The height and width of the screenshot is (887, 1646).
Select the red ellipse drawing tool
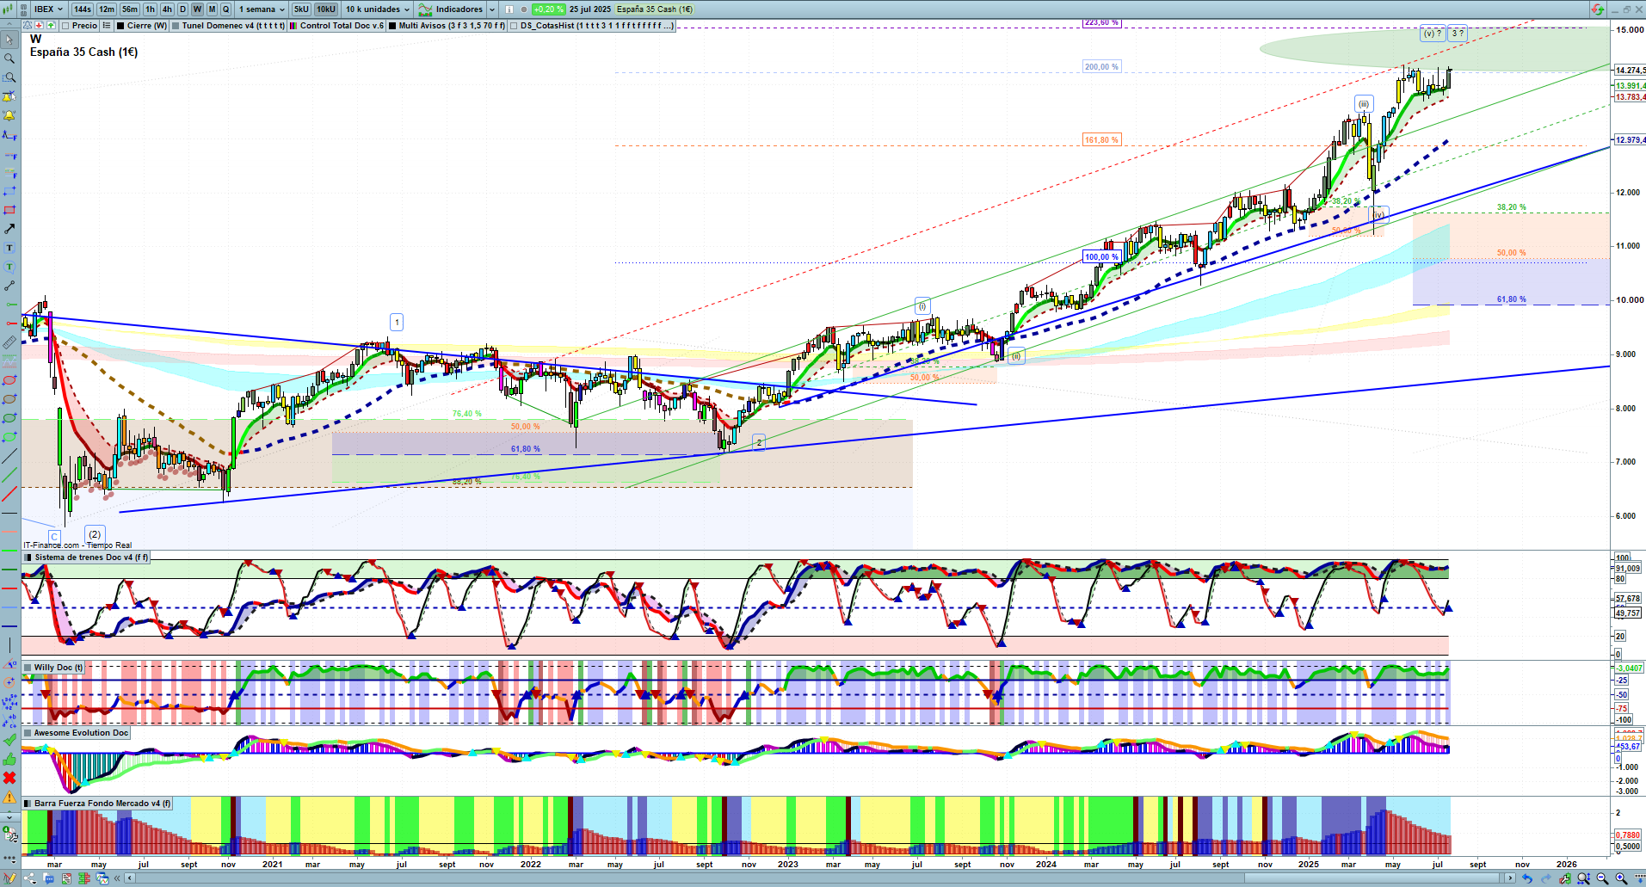[9, 380]
